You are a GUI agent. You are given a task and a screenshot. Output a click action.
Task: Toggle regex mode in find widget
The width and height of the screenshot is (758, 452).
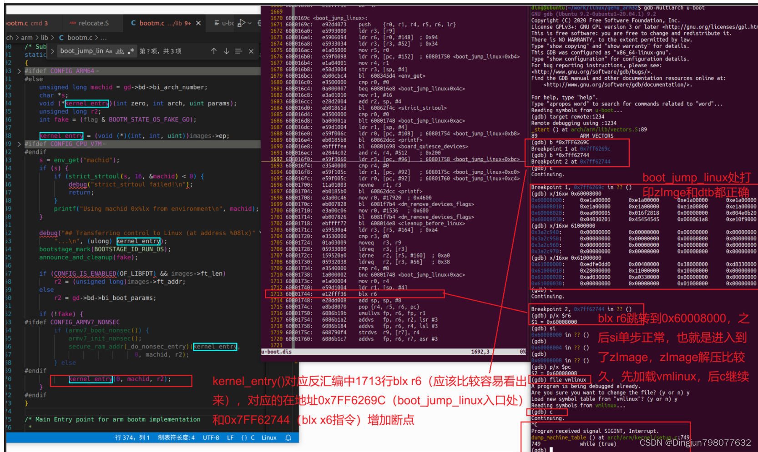click(x=131, y=51)
